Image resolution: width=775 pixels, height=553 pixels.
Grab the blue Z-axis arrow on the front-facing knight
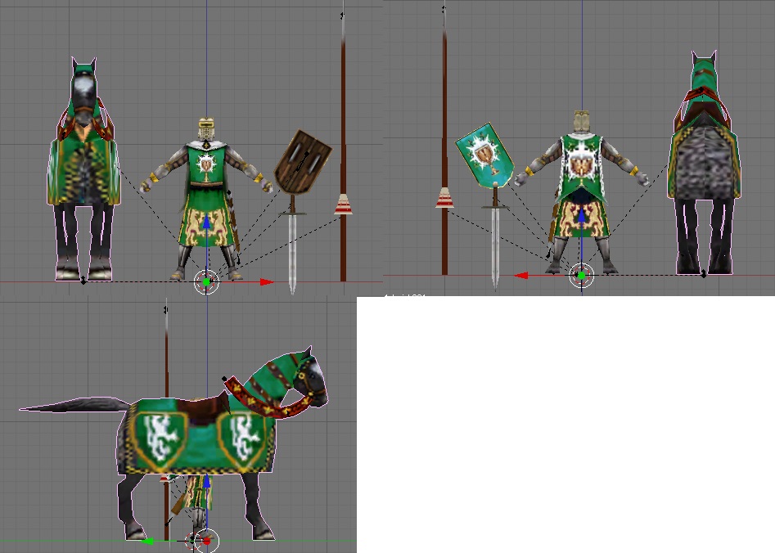pos(206,223)
